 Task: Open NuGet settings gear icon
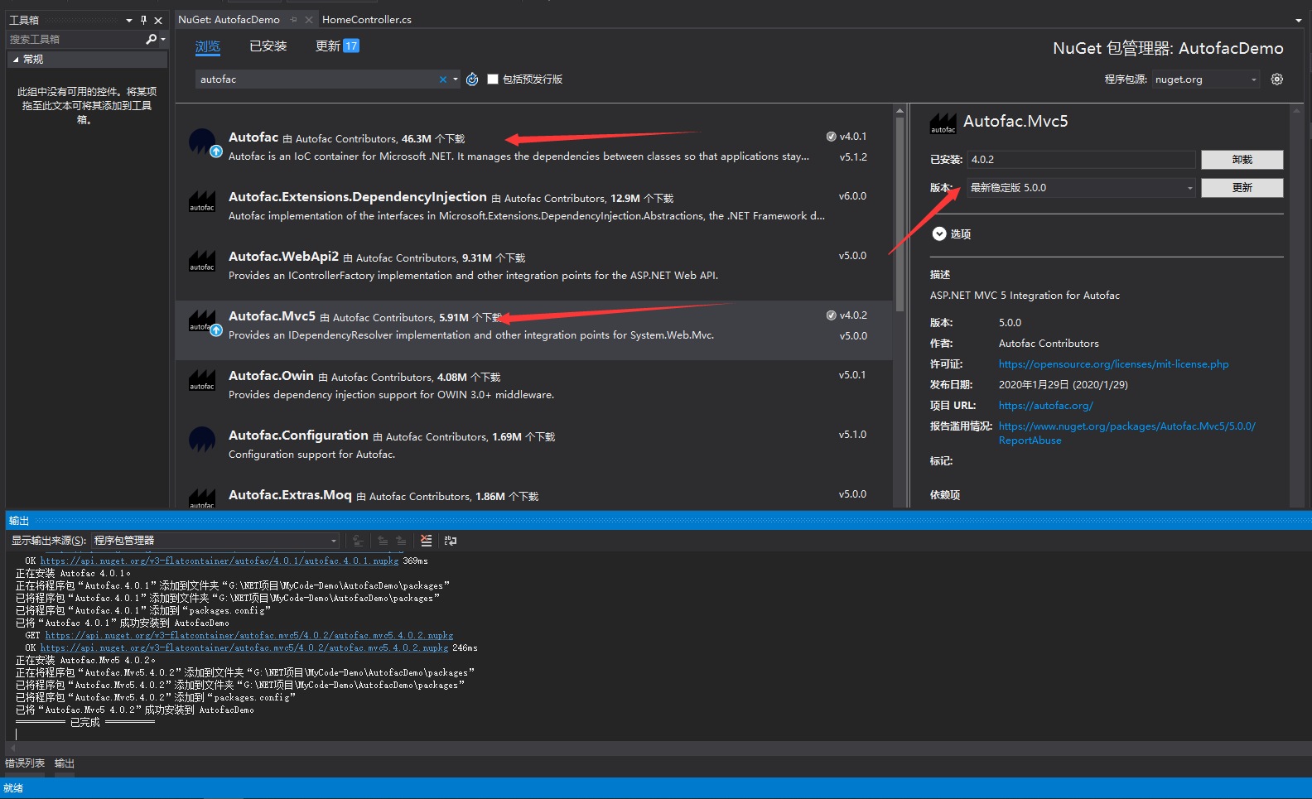point(1277,79)
